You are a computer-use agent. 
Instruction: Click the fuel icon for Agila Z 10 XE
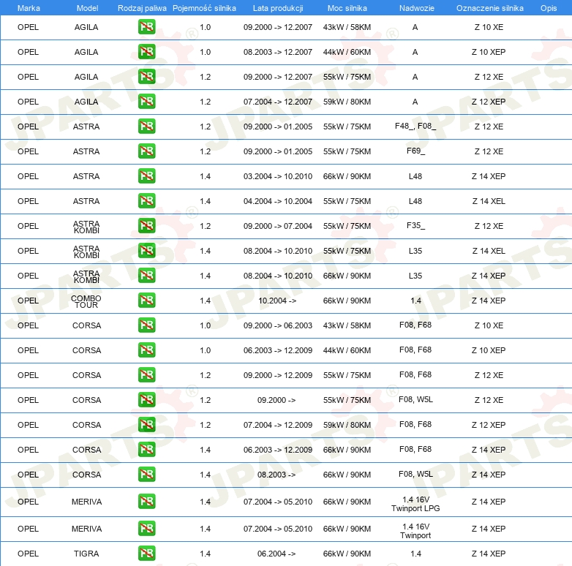pos(146,27)
